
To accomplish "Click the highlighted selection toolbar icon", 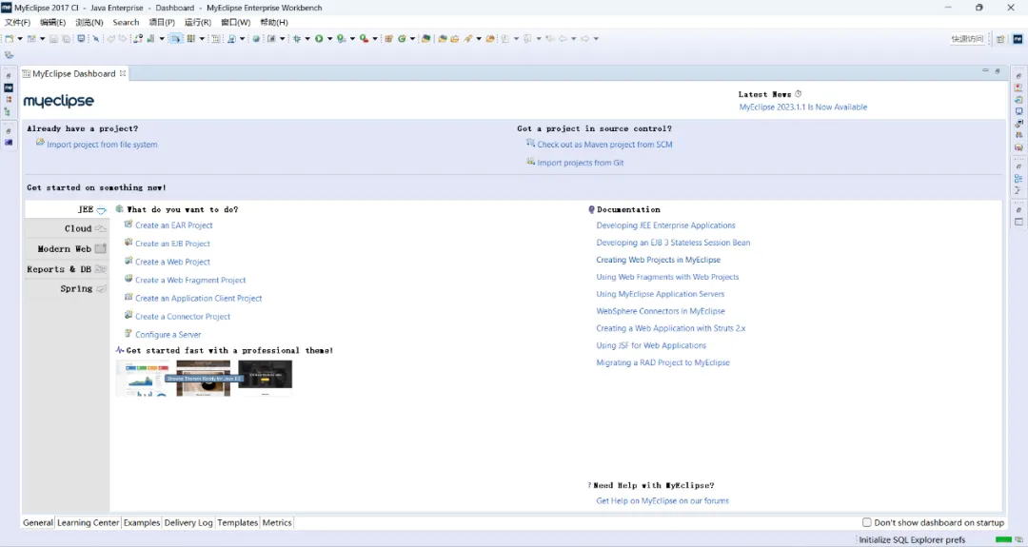I will [176, 39].
